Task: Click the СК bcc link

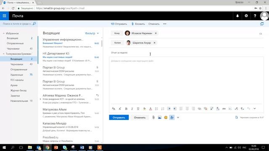Action: coord(261,34)
